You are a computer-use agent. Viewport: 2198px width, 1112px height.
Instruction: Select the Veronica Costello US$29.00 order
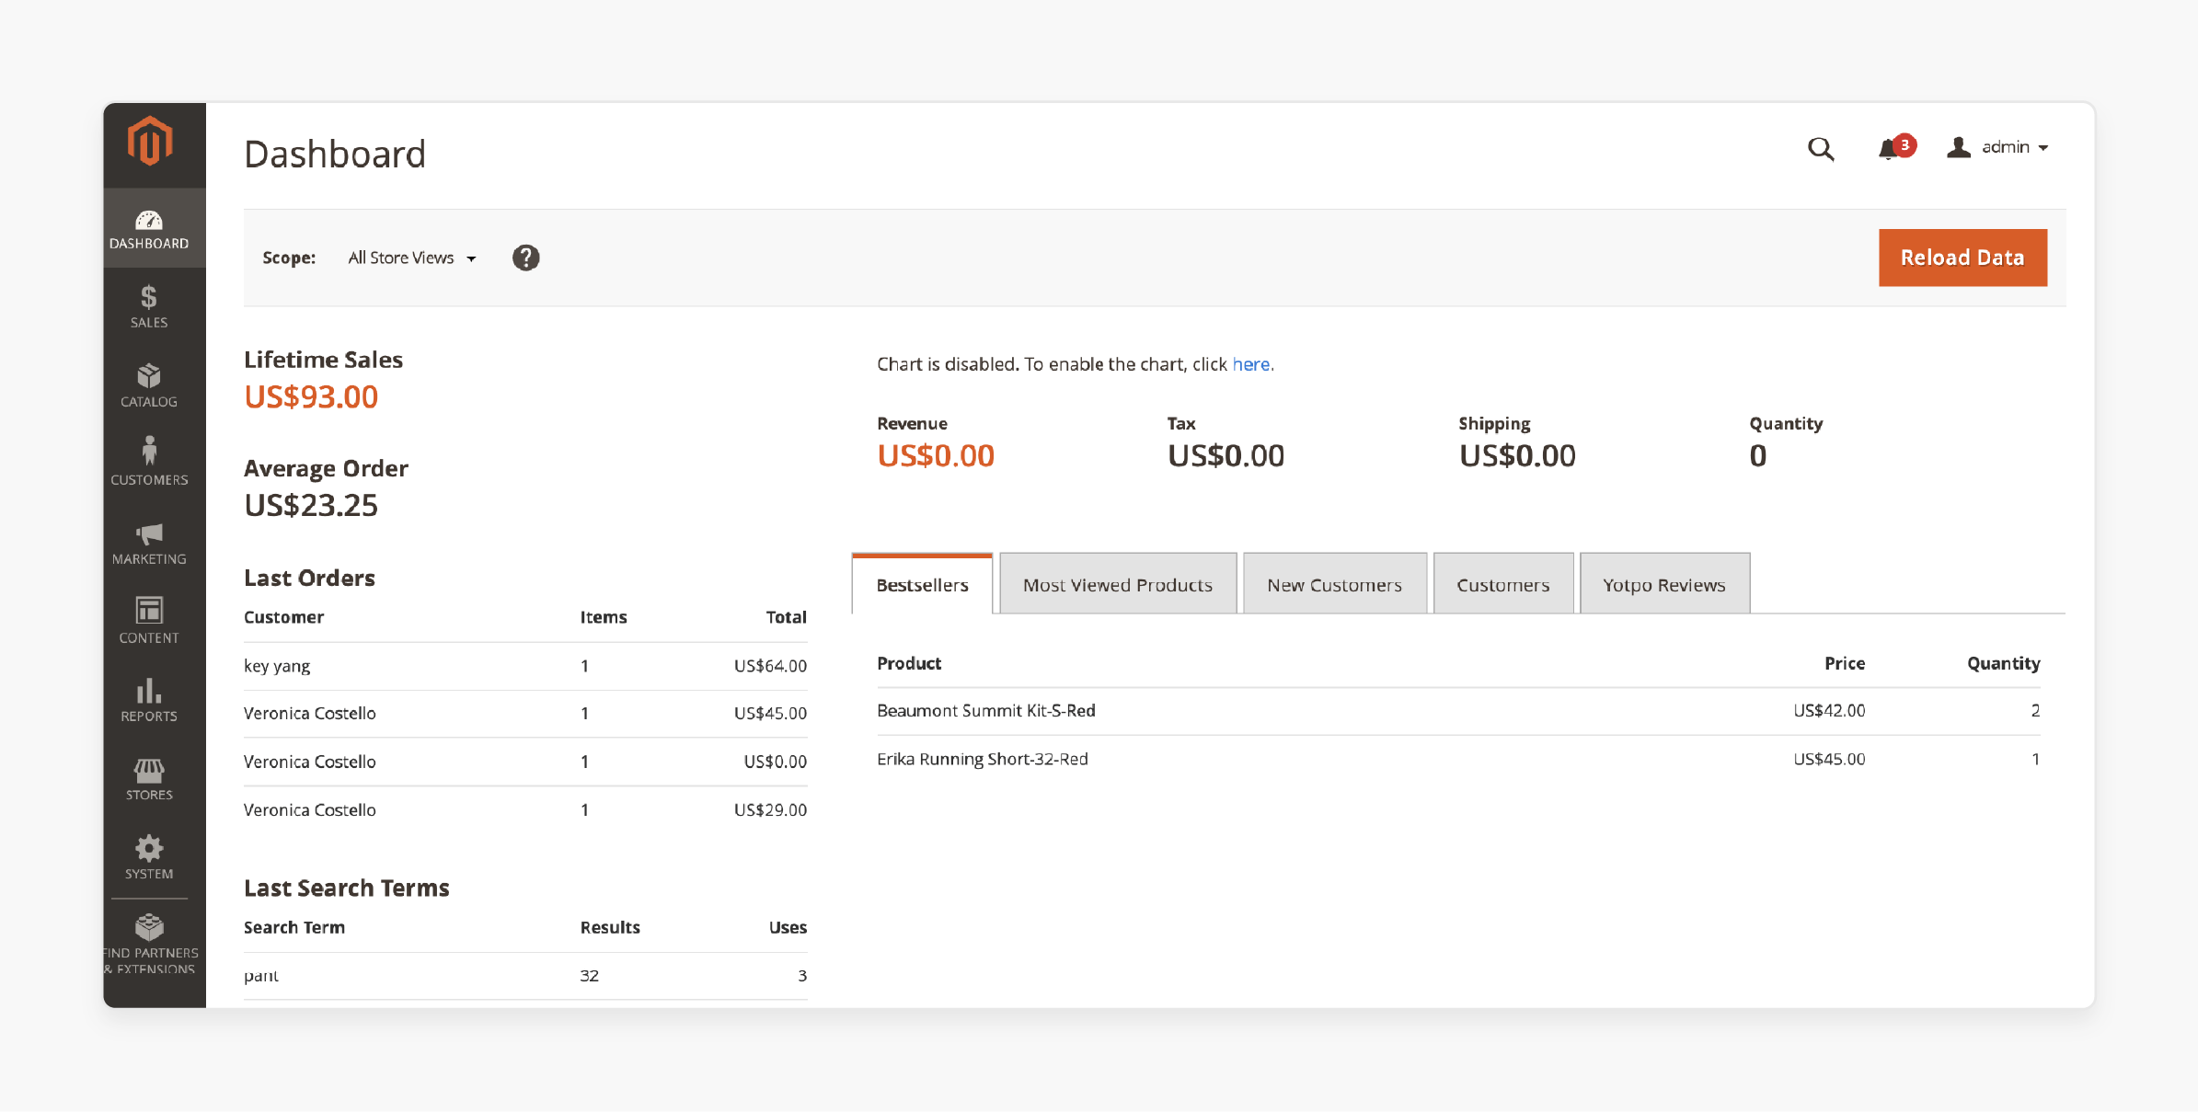point(525,810)
